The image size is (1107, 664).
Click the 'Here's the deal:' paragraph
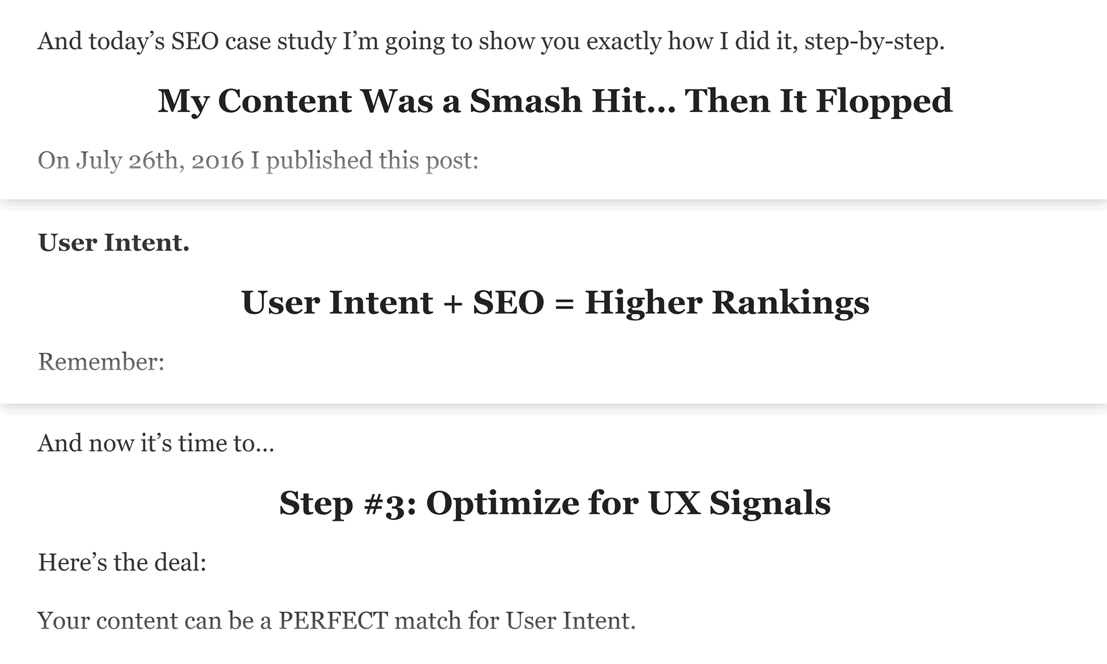122,563
